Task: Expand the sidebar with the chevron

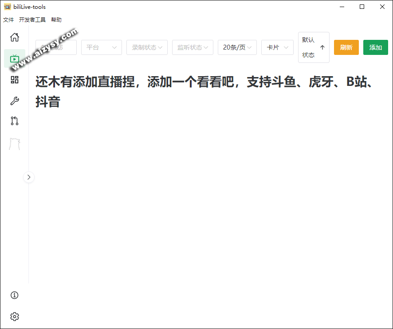Action: point(29,177)
